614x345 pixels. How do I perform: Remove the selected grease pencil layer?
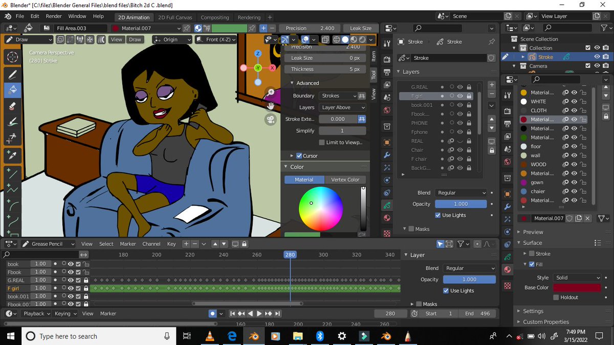point(492,94)
